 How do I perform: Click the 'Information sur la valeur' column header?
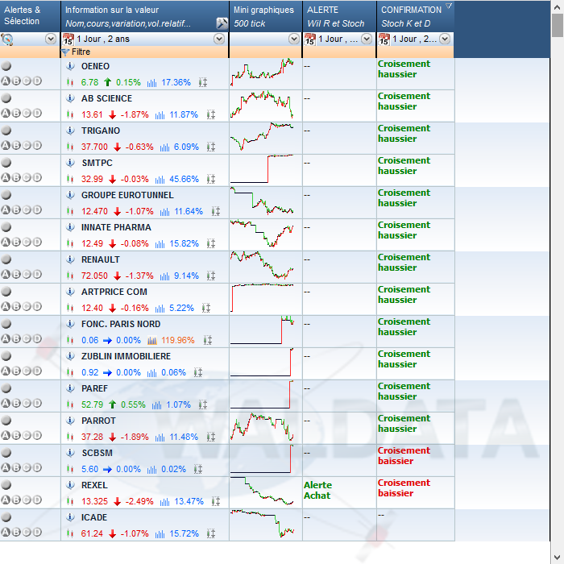click(x=145, y=16)
